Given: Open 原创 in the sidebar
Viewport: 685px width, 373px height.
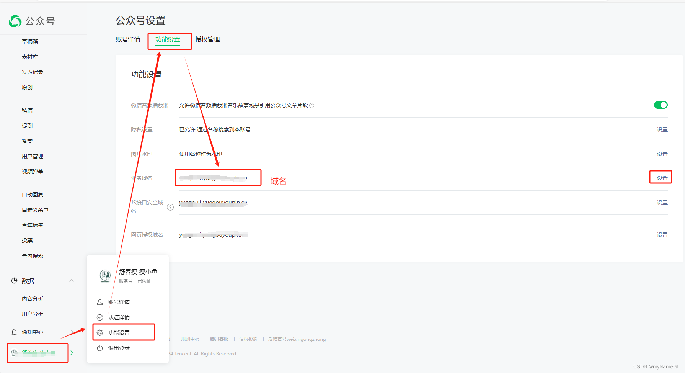Looking at the screenshot, I should 27,87.
